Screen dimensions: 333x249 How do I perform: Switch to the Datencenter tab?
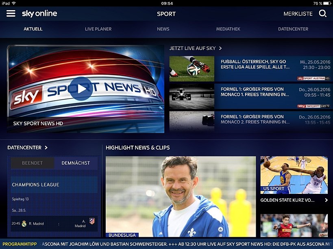pos(293,29)
